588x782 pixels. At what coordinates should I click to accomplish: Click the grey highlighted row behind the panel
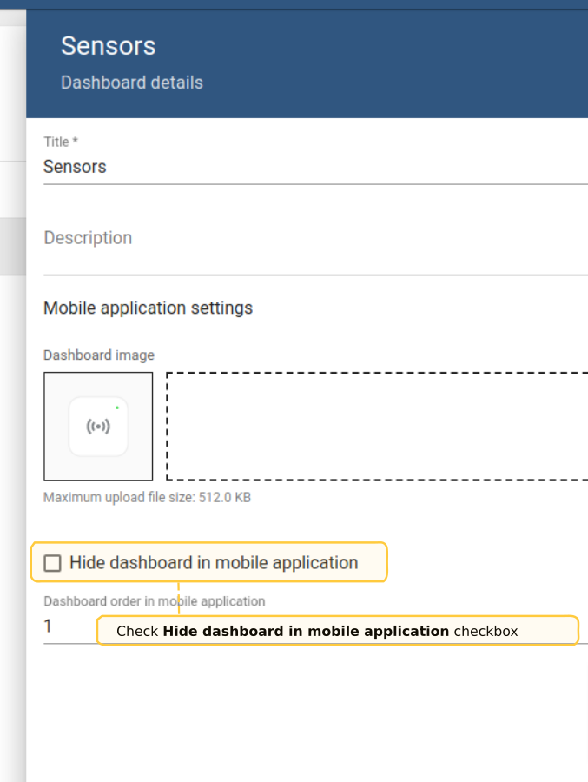pyautogui.click(x=12, y=247)
